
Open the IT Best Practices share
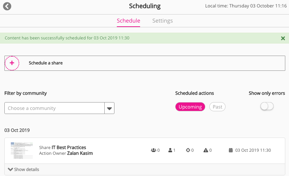point(69,147)
